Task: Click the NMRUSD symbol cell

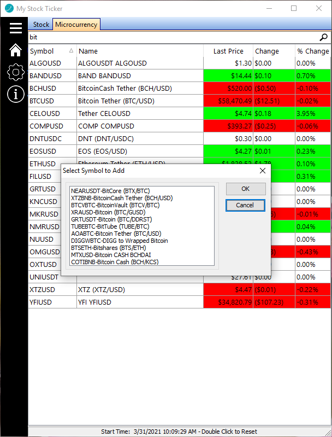Action: click(45, 226)
